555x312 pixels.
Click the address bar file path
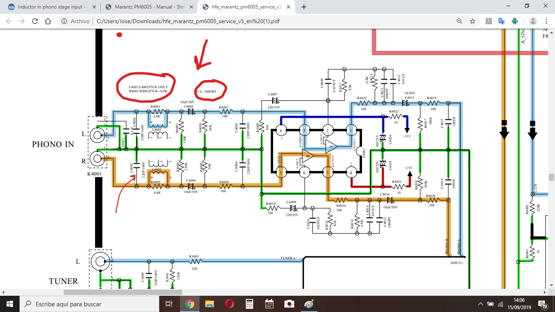pos(188,21)
